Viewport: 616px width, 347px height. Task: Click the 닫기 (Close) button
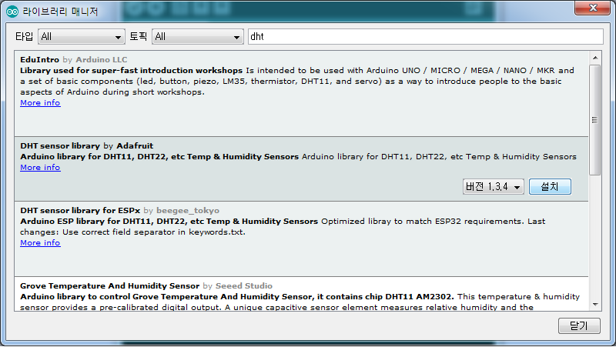pos(579,325)
